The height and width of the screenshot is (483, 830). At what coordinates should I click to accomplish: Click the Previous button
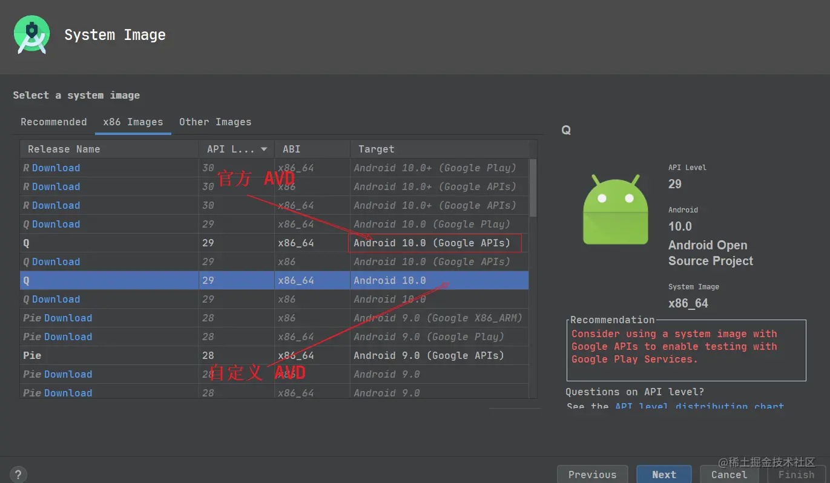[x=592, y=475]
